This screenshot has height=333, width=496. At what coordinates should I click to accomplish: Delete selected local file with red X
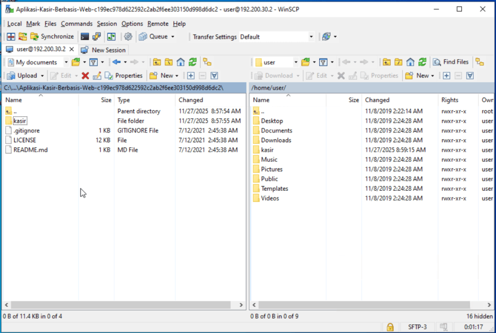(85, 76)
